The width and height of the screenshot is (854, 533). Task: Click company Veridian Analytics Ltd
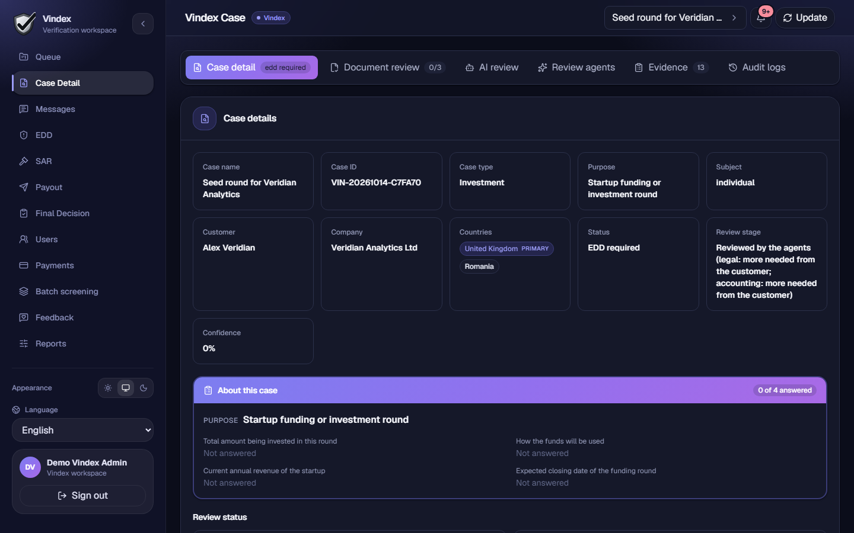[x=374, y=248]
